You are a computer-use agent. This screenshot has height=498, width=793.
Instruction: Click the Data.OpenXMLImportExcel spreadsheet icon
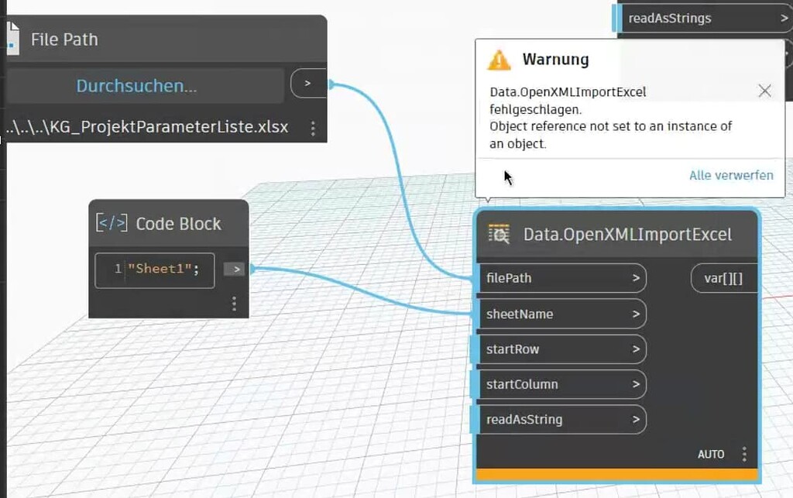coord(500,234)
